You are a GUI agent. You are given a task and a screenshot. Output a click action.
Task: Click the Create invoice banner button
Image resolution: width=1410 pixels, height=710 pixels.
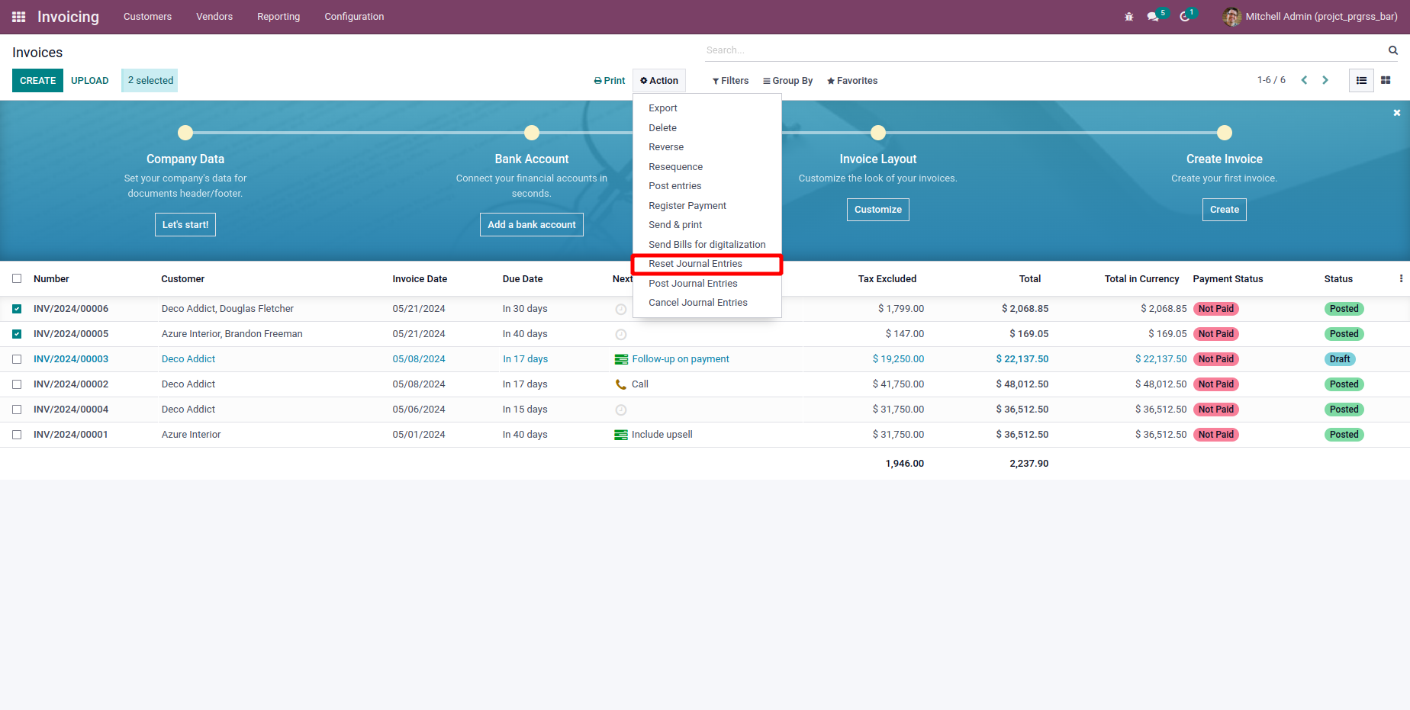click(1225, 210)
